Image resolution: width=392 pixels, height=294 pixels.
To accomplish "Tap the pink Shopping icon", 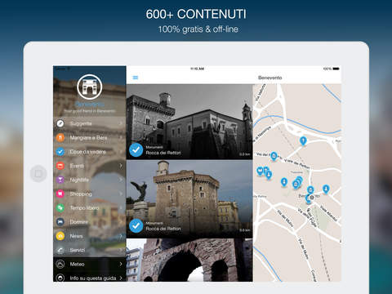I will click(60, 194).
